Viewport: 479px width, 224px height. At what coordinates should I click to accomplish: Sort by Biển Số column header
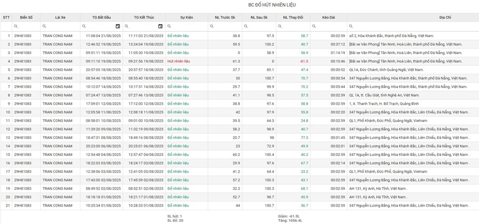click(x=26, y=17)
